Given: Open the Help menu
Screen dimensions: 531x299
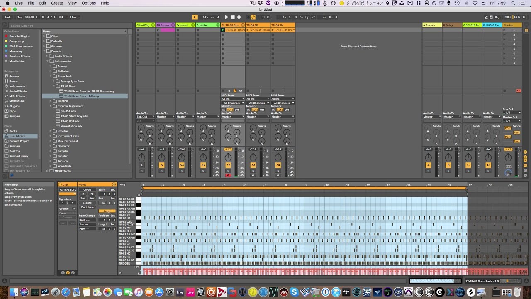Looking at the screenshot, I should pos(105,3).
